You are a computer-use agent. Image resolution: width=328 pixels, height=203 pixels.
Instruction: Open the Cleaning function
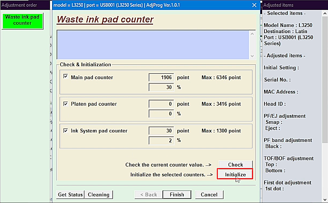(98, 195)
